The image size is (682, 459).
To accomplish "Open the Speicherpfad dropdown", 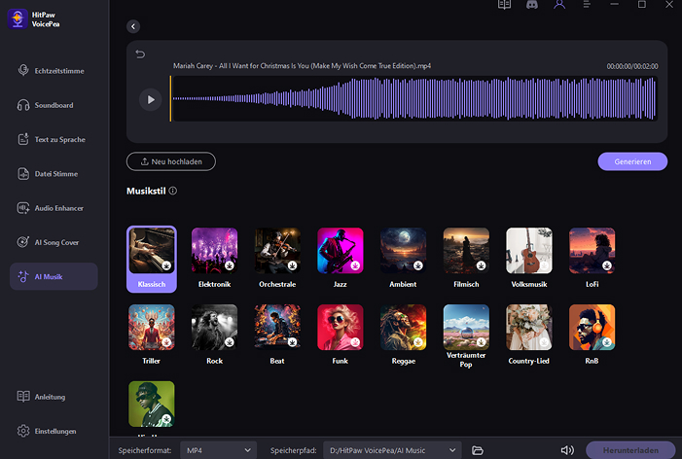I will tap(392, 450).
